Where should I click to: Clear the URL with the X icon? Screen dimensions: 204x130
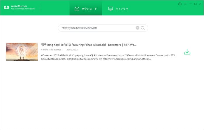137,28
